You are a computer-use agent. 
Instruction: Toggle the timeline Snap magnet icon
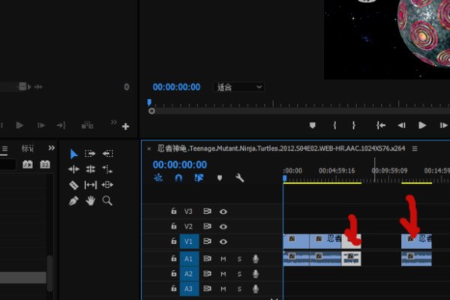(178, 178)
